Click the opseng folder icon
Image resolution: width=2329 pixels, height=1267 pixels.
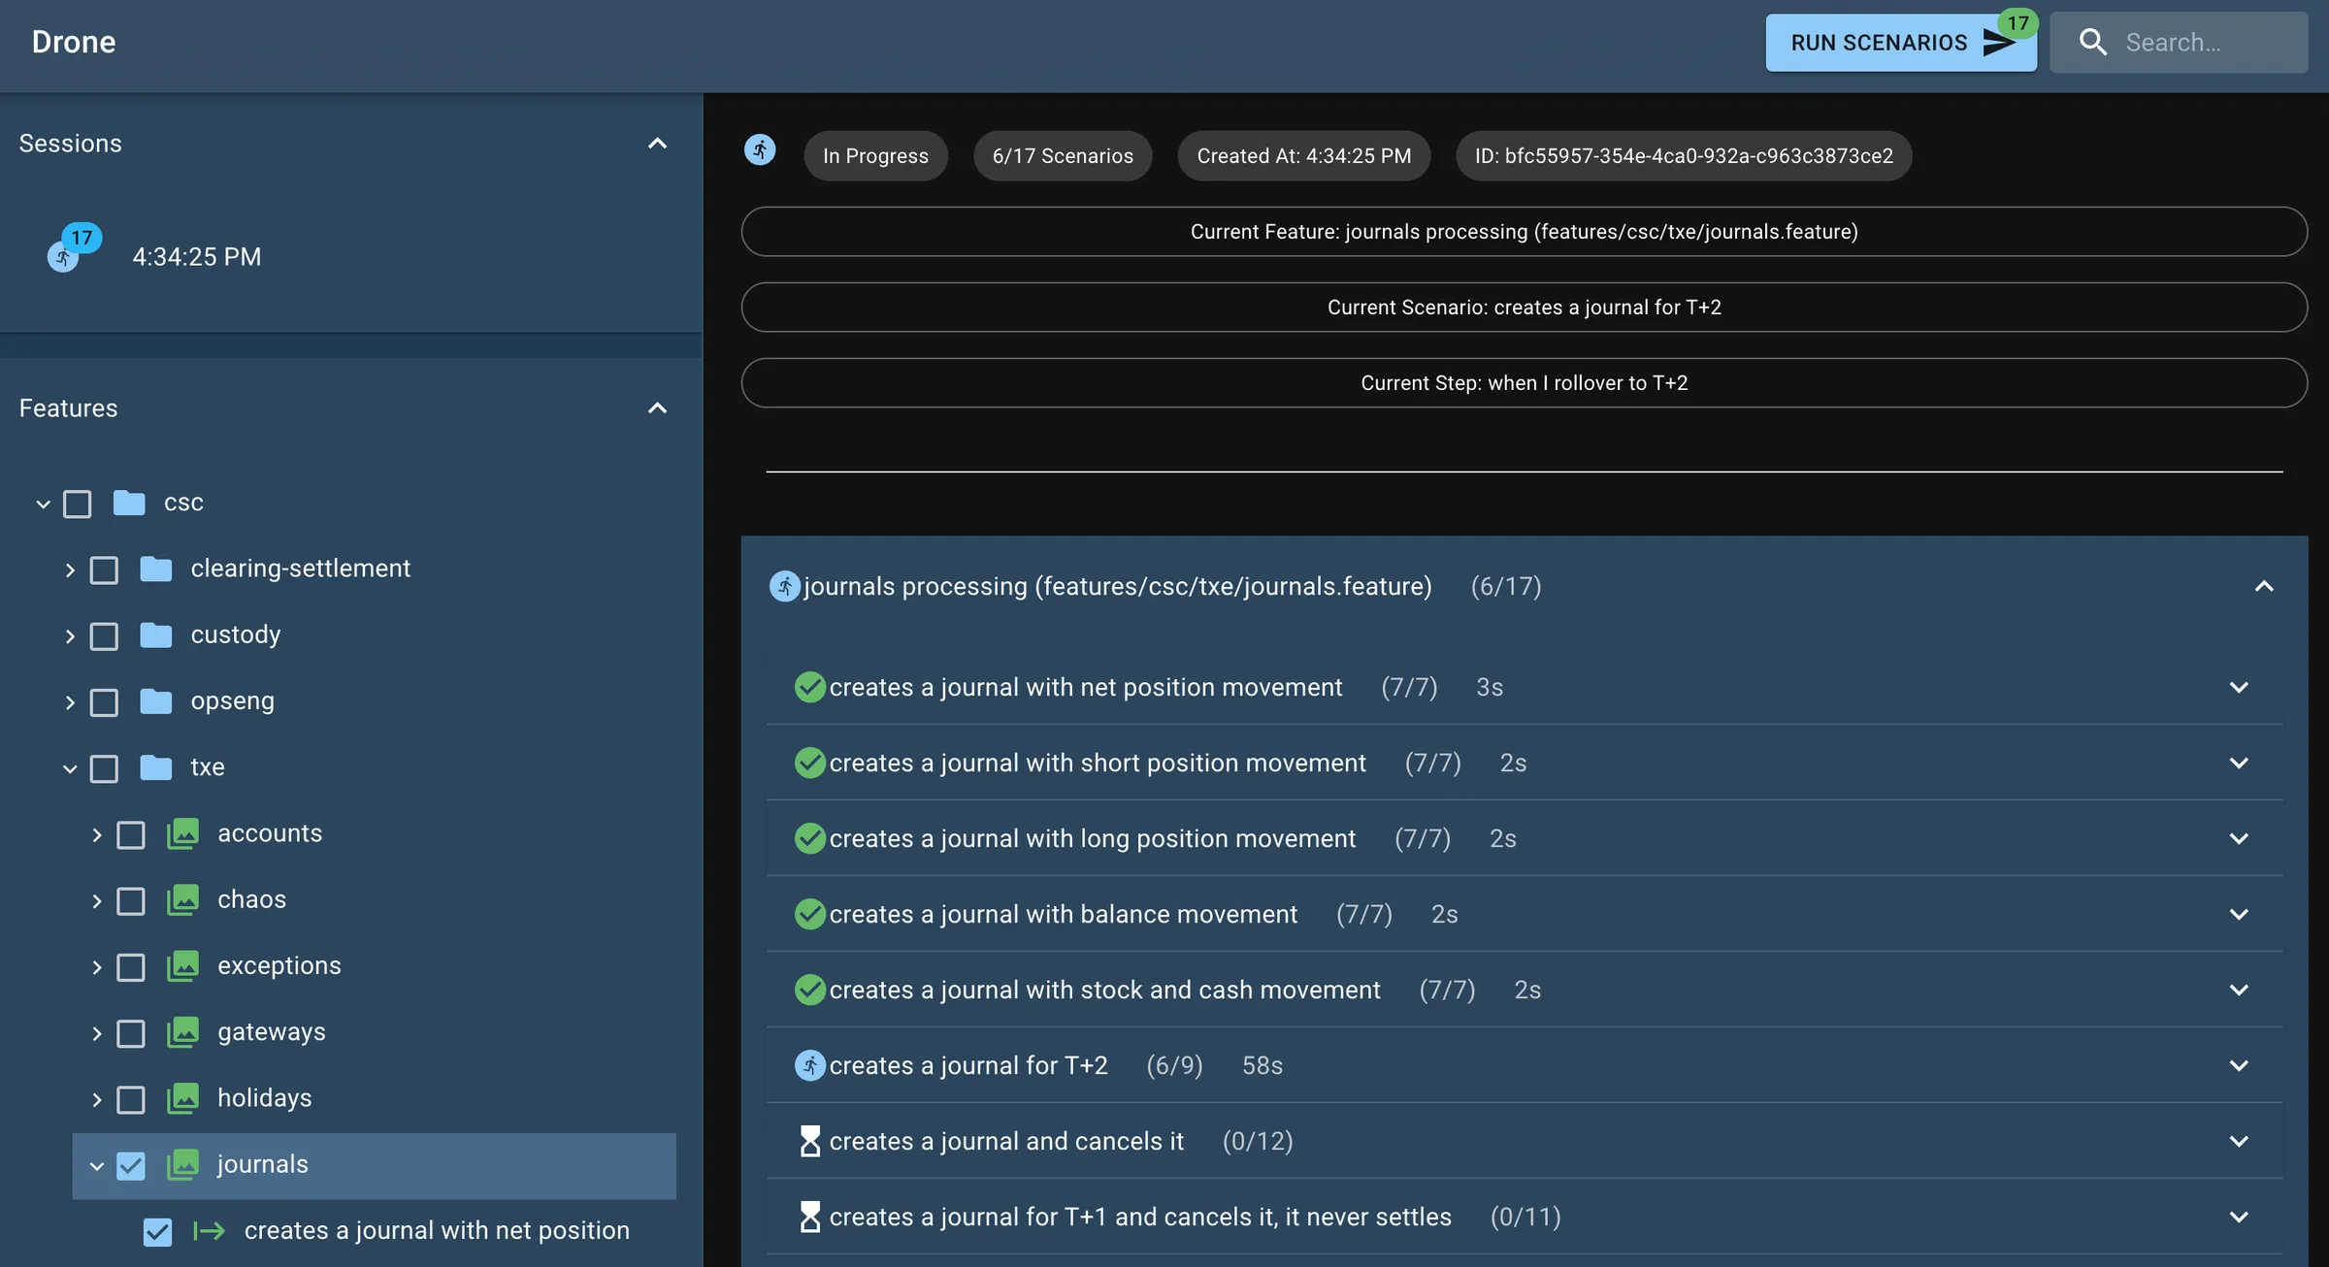point(156,701)
